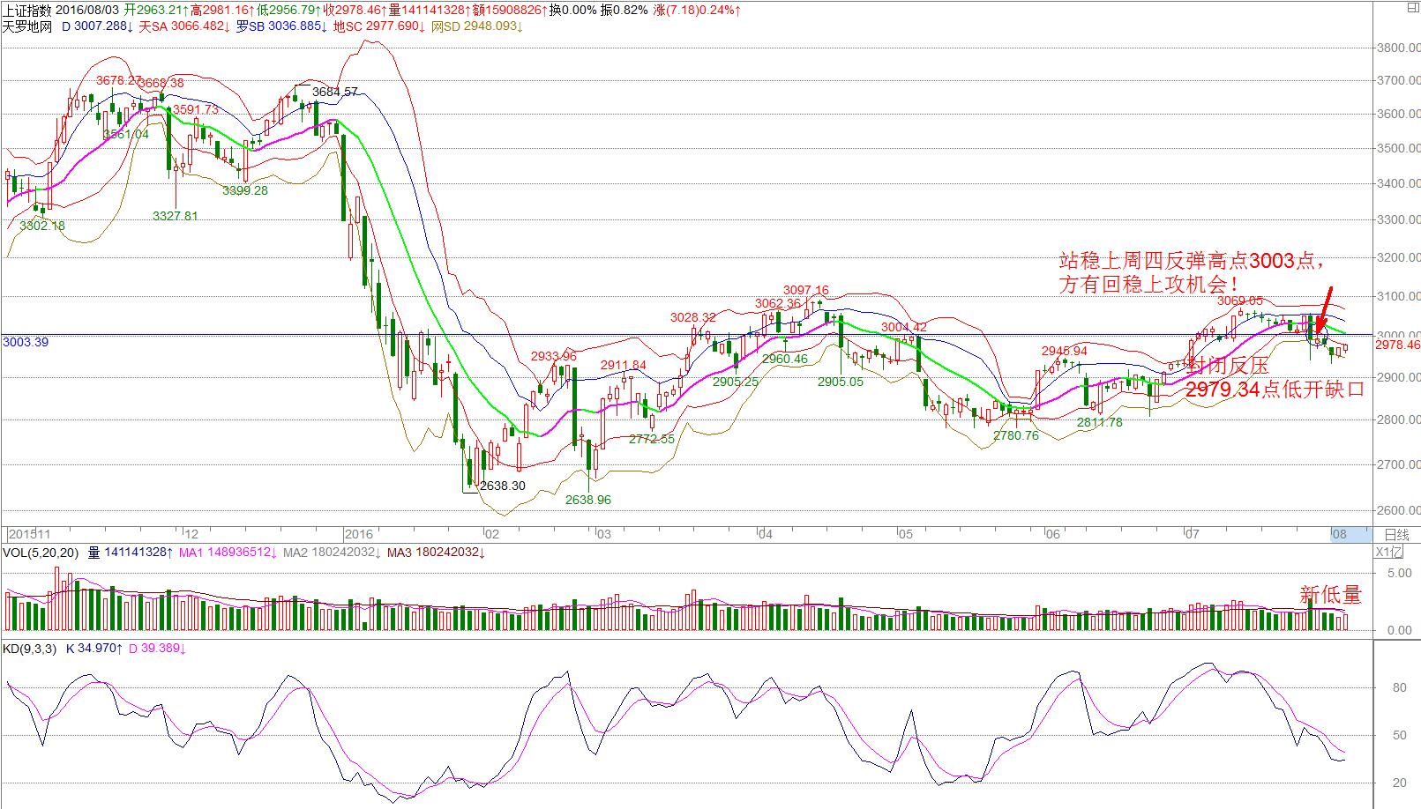Click the 上证指数 index name in header
Image resolution: width=1421 pixels, height=809 pixels.
[x=26, y=11]
